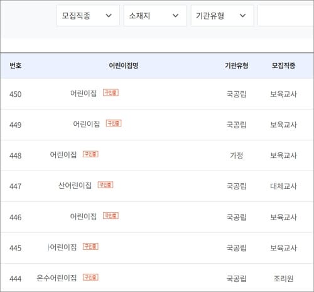
Task: Click the 구인중 badge in row 444
Action: (x=90, y=278)
